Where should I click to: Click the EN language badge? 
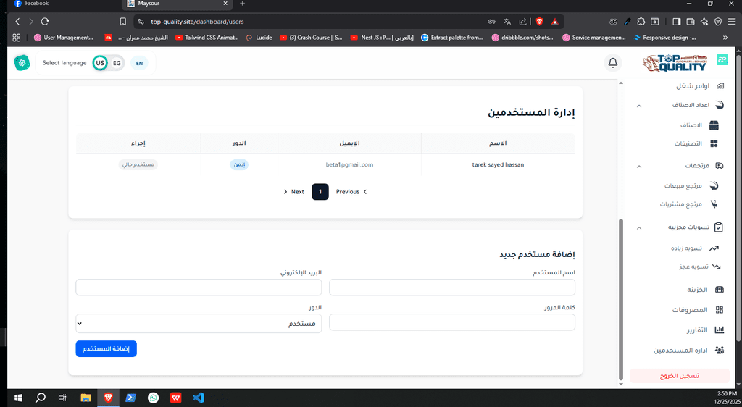(139, 63)
